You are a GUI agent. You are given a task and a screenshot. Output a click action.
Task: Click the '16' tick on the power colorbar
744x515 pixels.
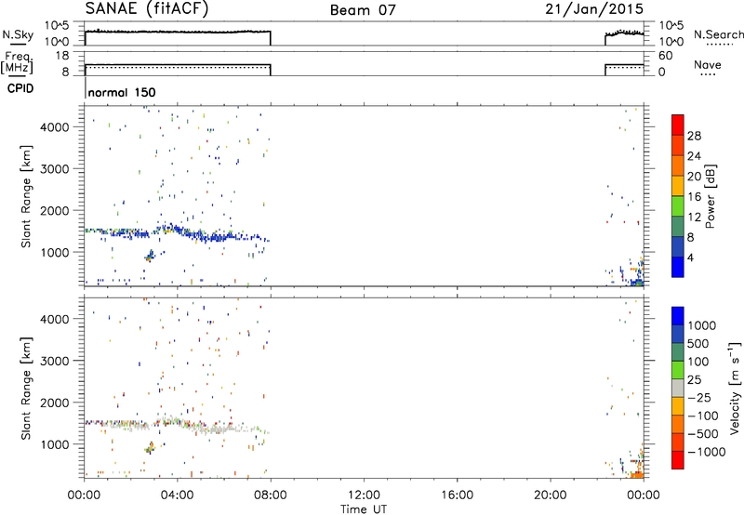click(694, 197)
